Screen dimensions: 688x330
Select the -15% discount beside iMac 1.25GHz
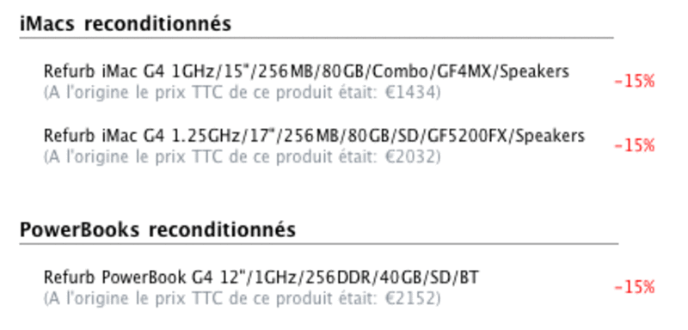(x=635, y=145)
